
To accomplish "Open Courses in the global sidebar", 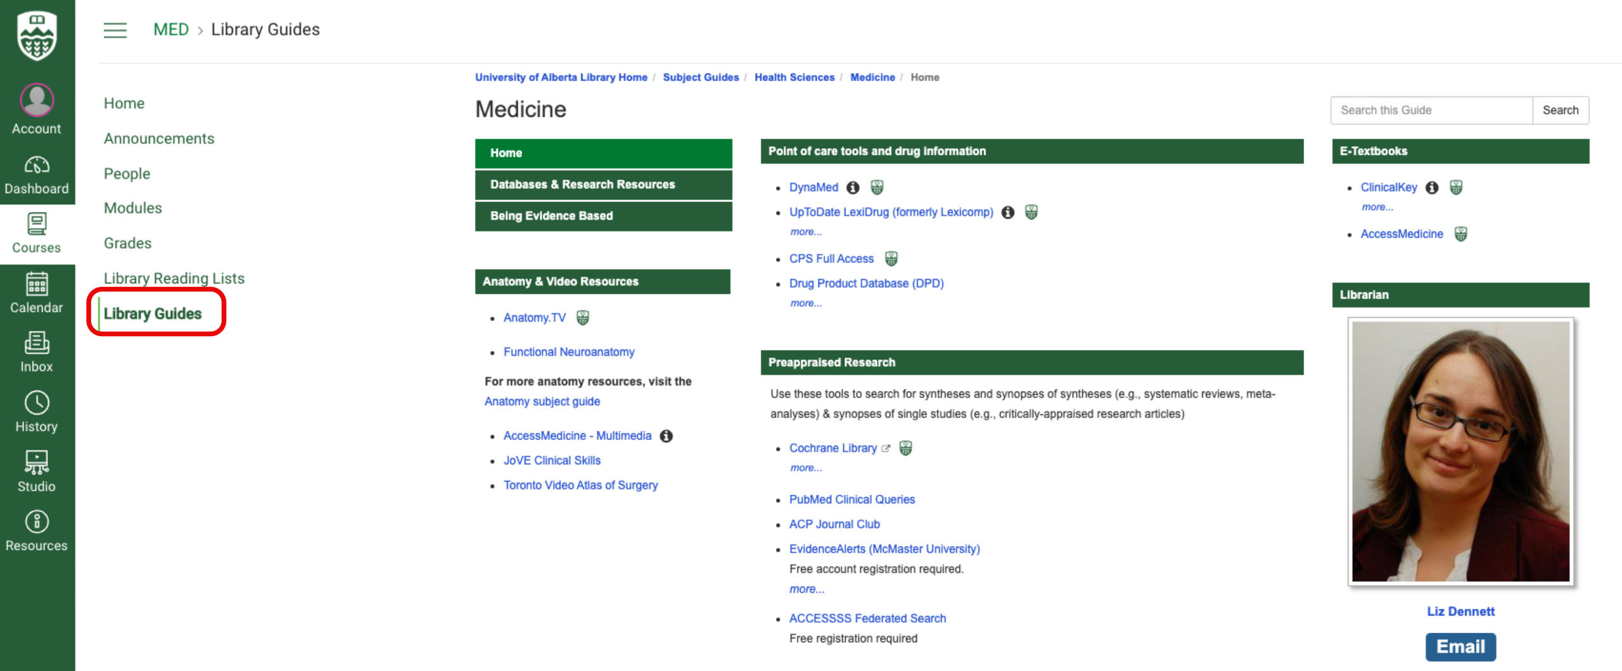I will 37,234.
